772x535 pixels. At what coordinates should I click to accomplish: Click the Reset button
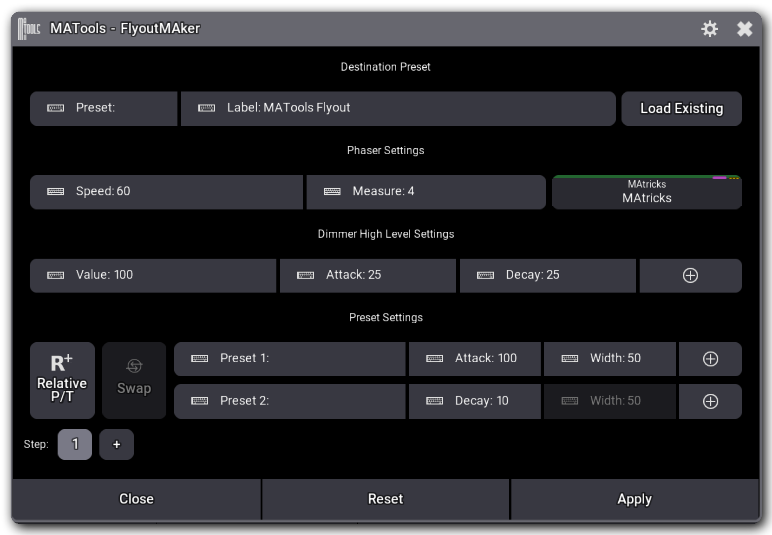pyautogui.click(x=386, y=499)
